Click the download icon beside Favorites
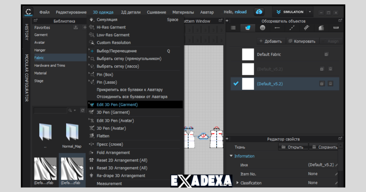The image size is (366, 192). [x=75, y=28]
